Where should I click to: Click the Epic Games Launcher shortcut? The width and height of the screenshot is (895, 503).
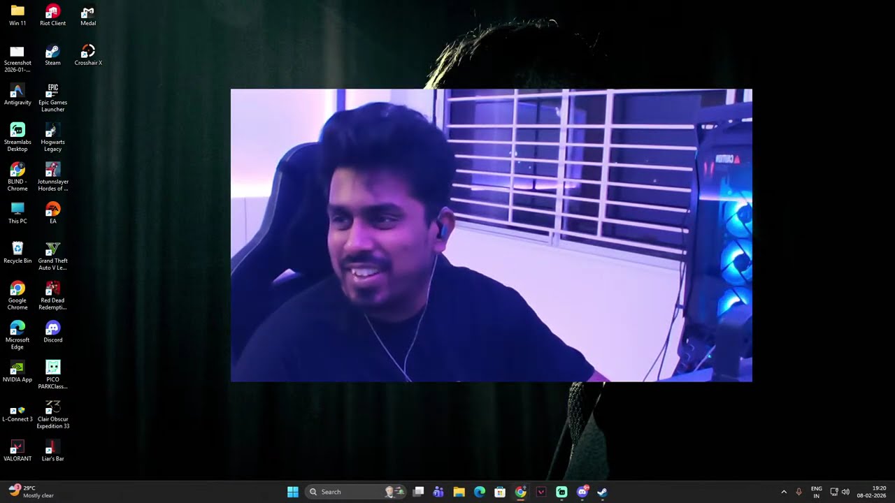coord(52,99)
